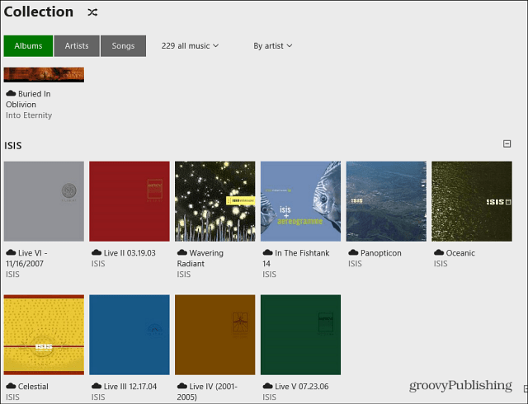This screenshot has height=404, width=528.
Task: Click the cloud icon next to Live VI
Action: [11, 252]
